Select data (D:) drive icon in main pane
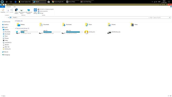 [x=41, y=33]
